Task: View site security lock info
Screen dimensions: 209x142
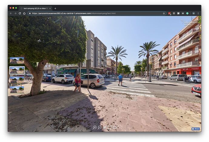Action: [30, 13]
